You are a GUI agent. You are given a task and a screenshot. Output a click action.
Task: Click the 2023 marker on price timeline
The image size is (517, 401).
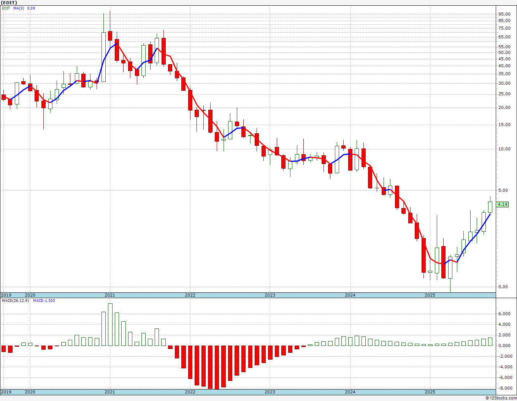(x=270, y=295)
